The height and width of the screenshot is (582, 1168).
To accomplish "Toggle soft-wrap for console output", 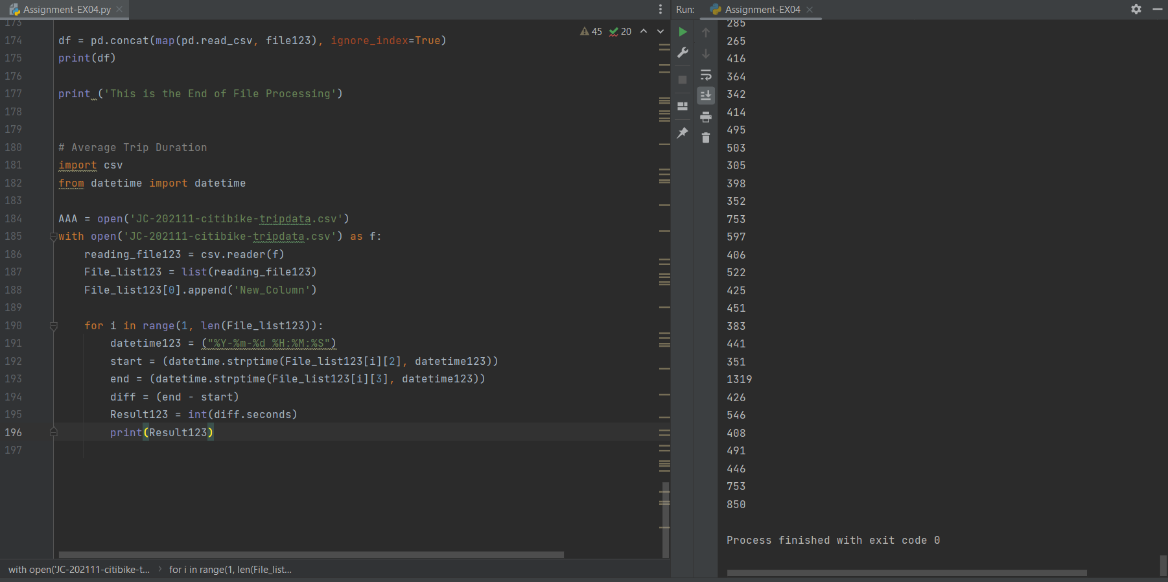I will pos(706,75).
